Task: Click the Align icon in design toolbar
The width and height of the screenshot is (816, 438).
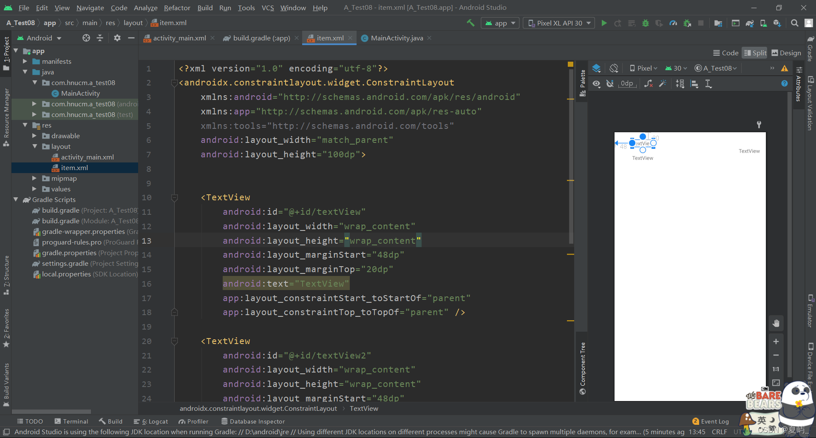Action: click(694, 84)
